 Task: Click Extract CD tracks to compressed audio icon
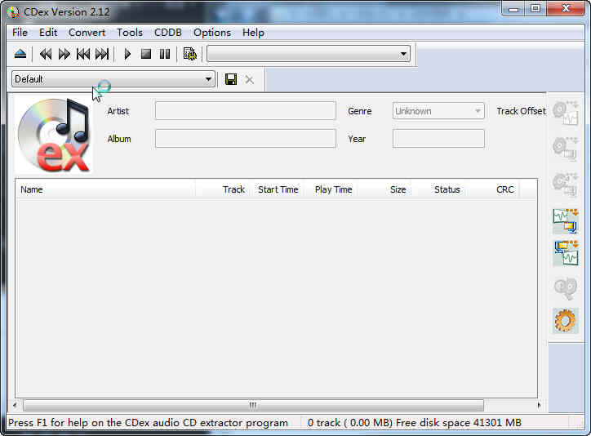pyautogui.click(x=566, y=149)
